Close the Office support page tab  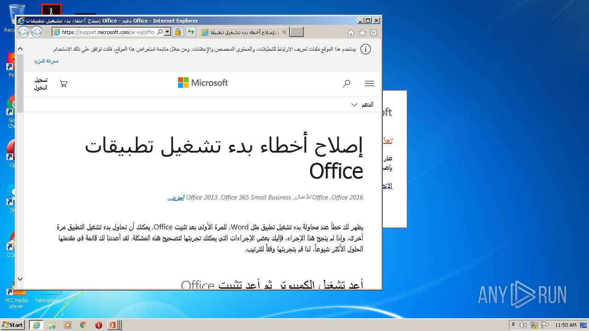[284, 32]
